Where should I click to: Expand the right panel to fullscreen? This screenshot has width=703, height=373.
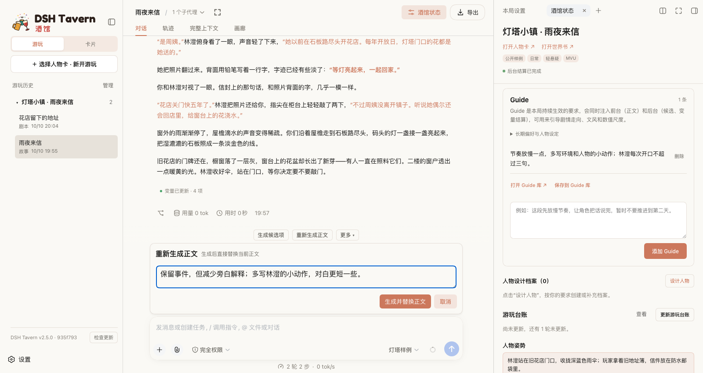679,11
